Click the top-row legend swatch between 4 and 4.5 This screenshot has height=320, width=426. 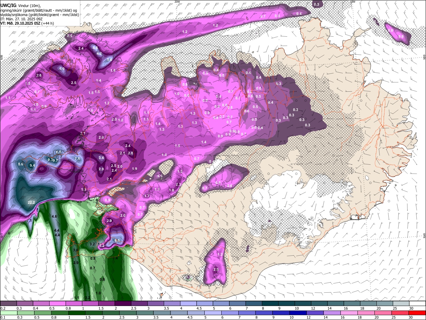click(x=188, y=304)
